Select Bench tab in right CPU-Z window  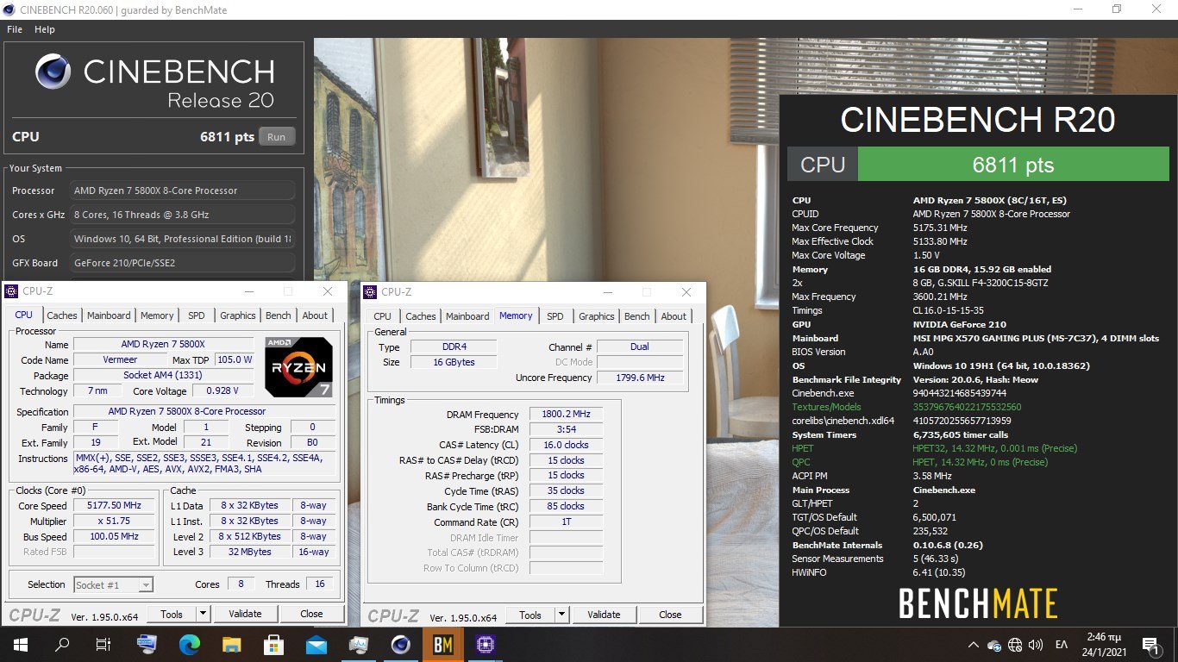636,316
